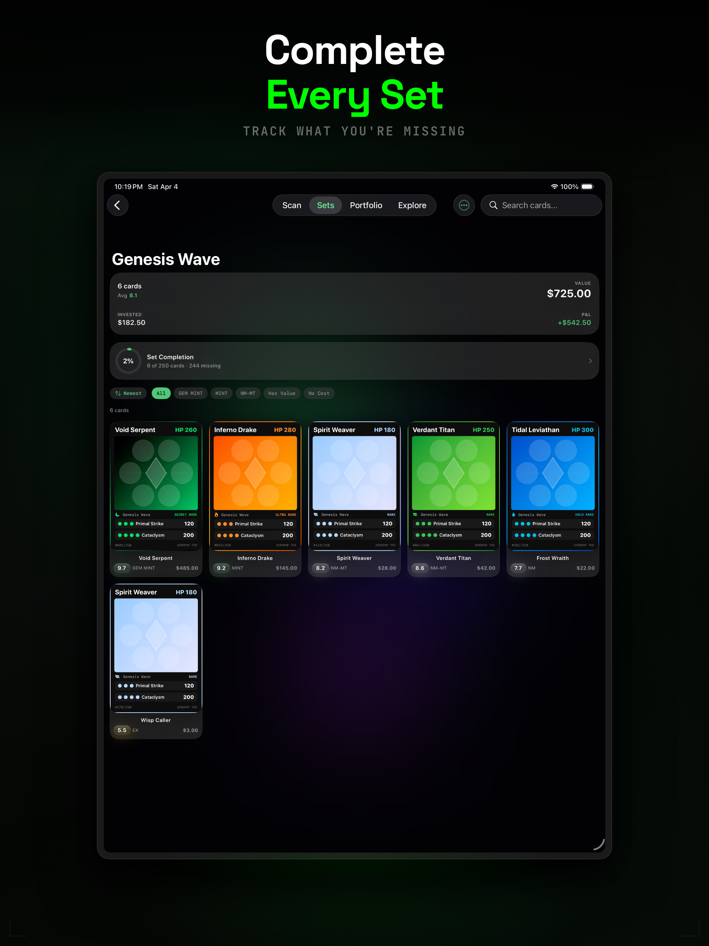
Task: Open the Void Serpent card
Action: coord(156,499)
